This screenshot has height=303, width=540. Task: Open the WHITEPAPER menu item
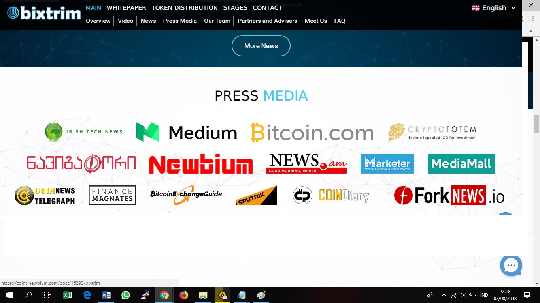127,8
